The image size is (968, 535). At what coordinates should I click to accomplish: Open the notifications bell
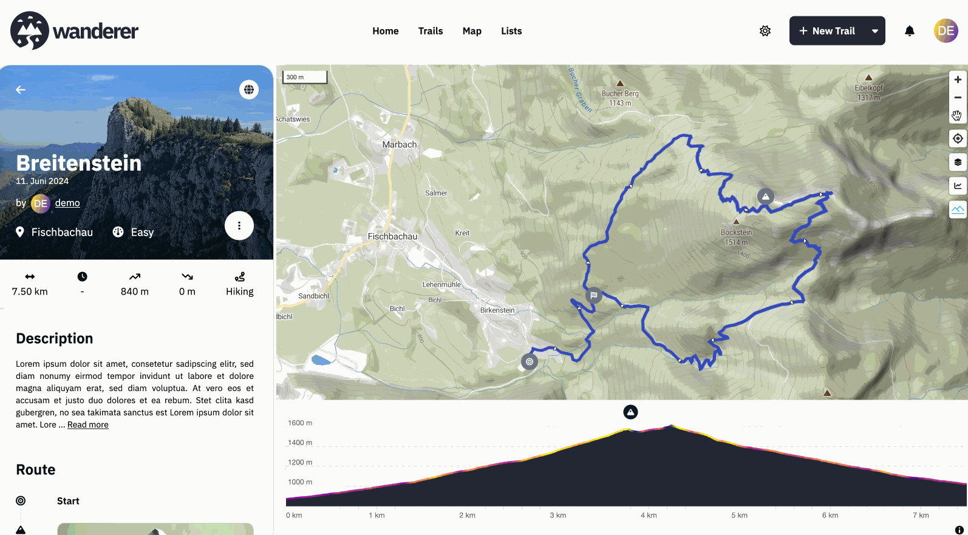[x=909, y=31]
